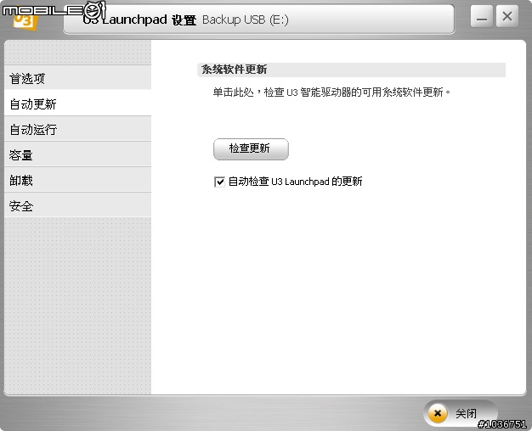Open the 安全 security section
Viewport: 532px width, 431px height.
pyautogui.click(x=77, y=205)
